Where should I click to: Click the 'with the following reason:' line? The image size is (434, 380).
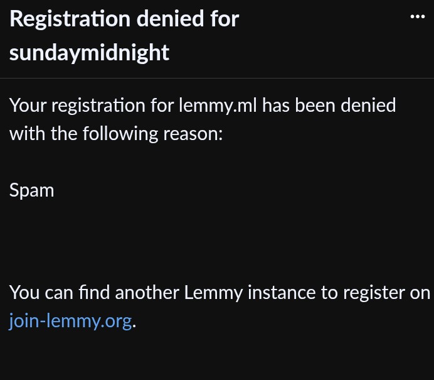click(116, 134)
